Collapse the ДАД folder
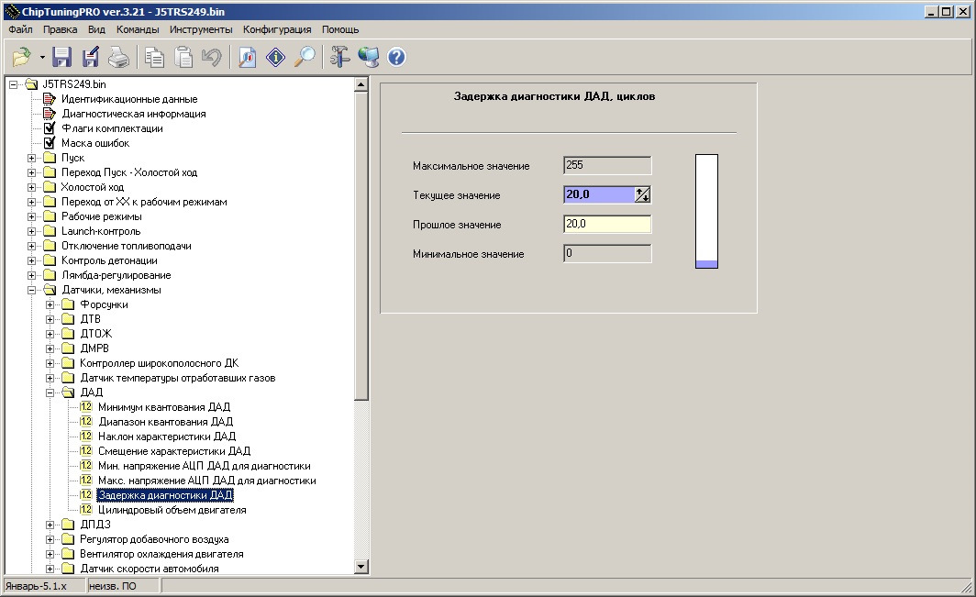Screen dimensions: 976x597 click(50, 392)
